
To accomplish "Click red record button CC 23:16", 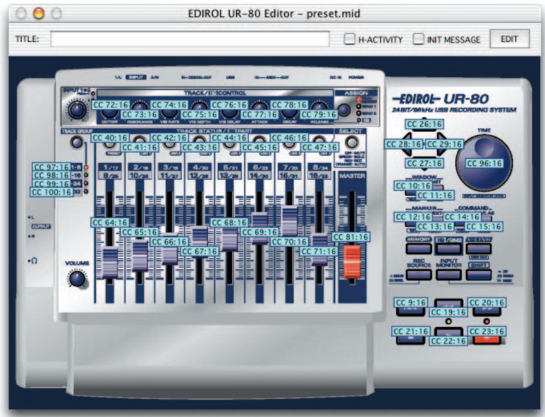I will pos(486,331).
